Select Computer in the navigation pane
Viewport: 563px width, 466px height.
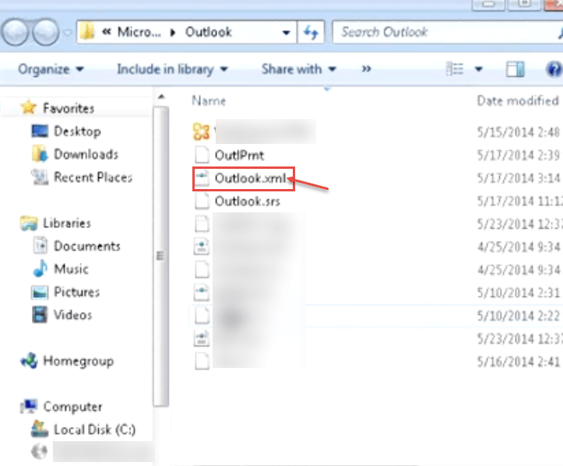tap(72, 407)
